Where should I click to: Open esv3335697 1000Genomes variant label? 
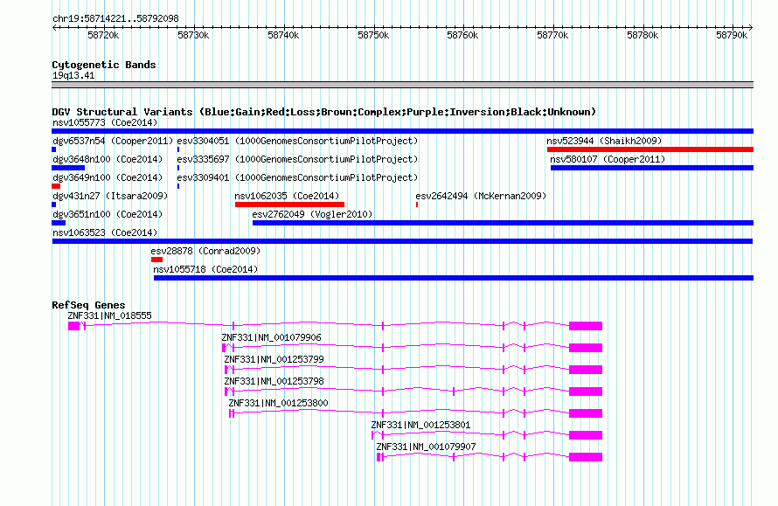297,159
